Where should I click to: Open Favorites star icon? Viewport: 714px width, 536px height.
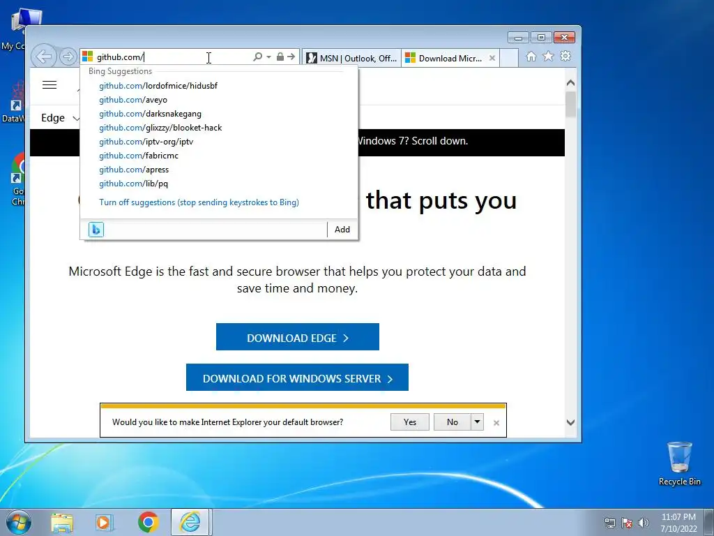(548, 57)
